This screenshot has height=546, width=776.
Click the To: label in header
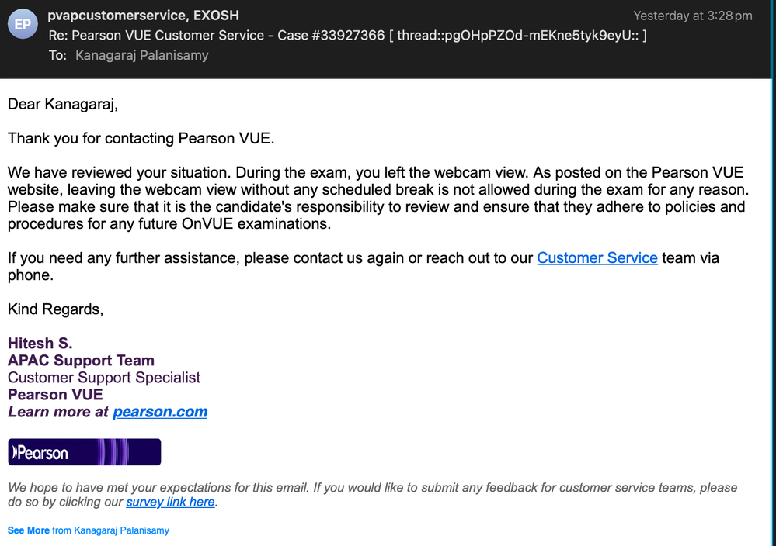(58, 55)
